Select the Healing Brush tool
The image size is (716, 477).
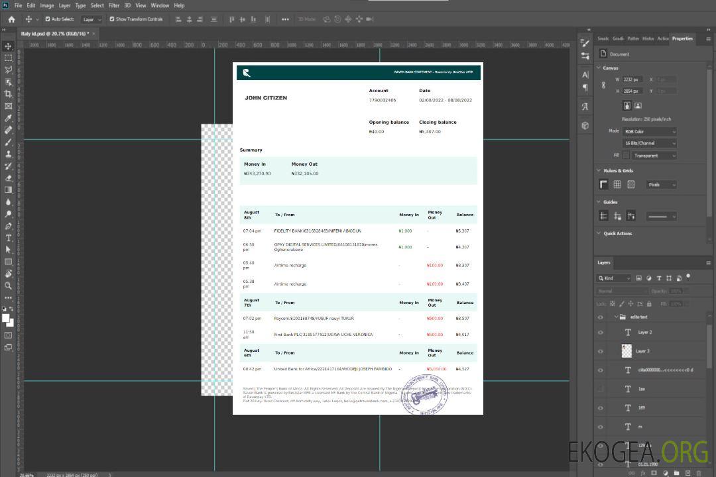(x=8, y=130)
